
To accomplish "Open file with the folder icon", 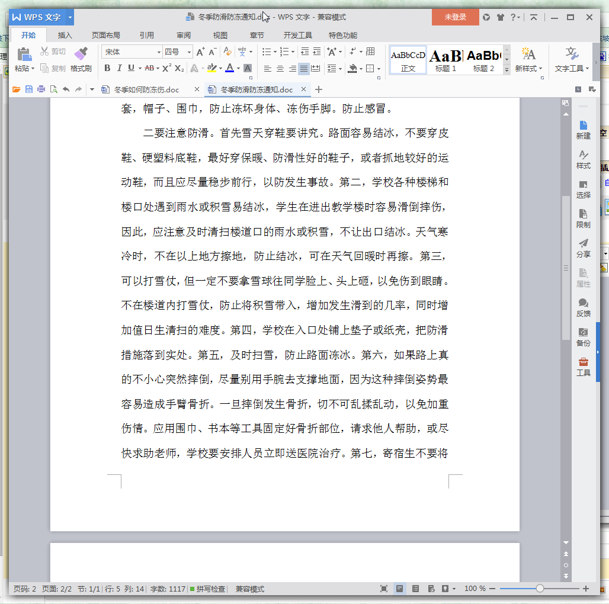I will coord(17,89).
